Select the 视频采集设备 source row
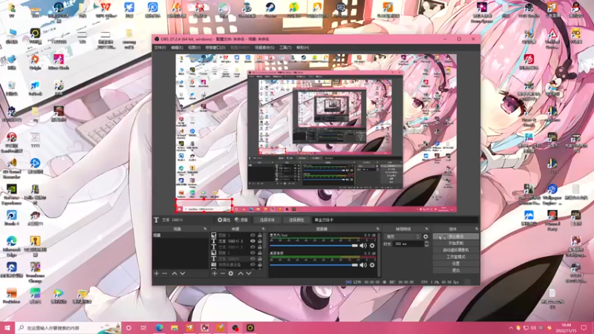The image size is (594, 334). point(229,265)
